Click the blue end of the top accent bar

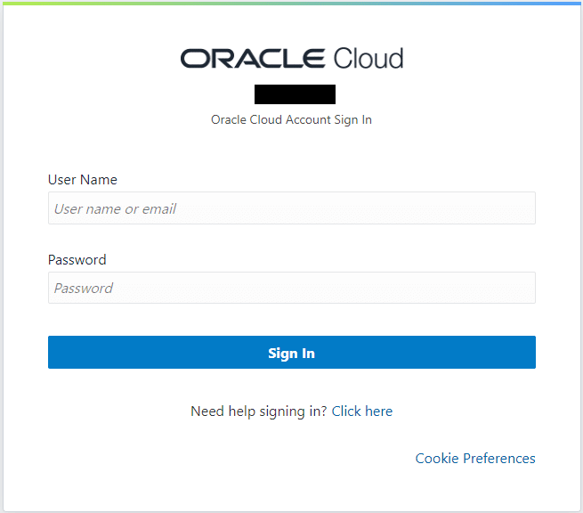pos(570,3)
